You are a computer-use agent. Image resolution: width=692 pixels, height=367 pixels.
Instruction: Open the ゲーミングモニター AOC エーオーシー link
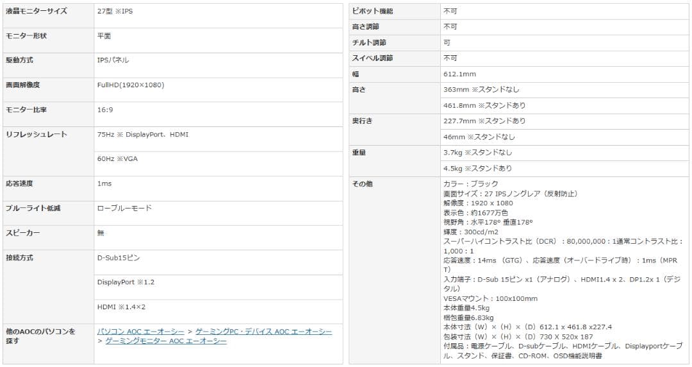(165, 341)
